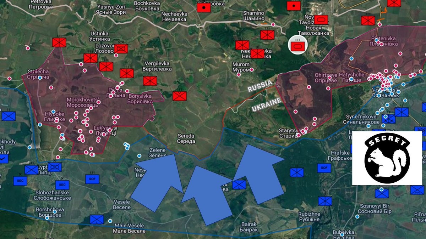Click blue infantry unit west of Male Vesele

click(x=97, y=219)
